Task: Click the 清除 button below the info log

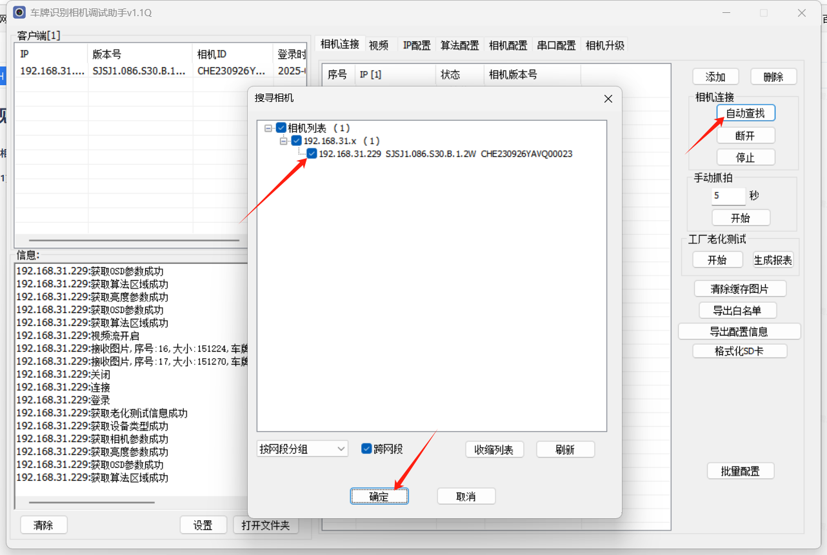Action: (44, 525)
